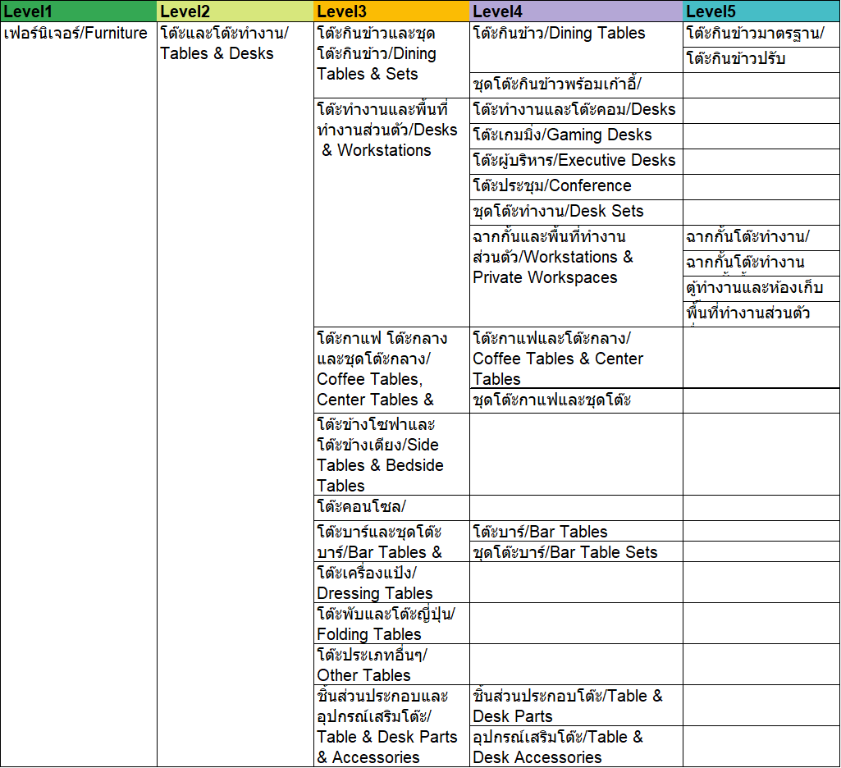Select the โต๊ะกินข้าวมาตรฐาน/ cell

click(761, 34)
